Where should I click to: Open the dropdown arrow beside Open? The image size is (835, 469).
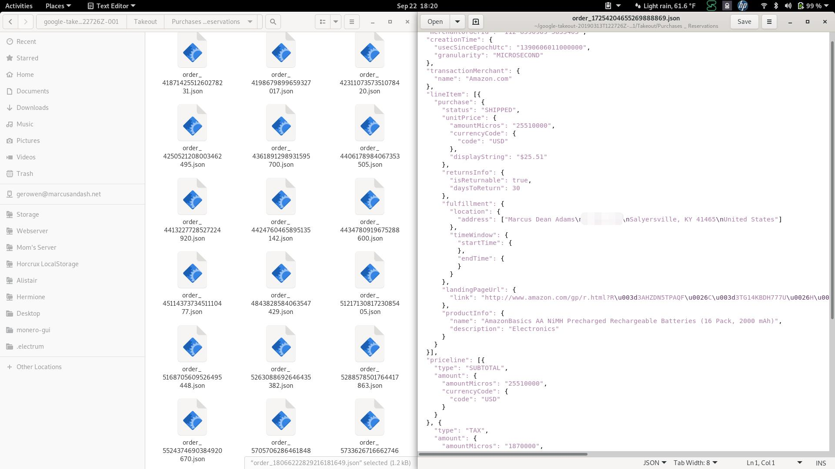[457, 21]
